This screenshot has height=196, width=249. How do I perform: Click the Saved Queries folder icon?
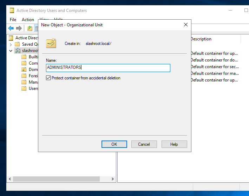(18, 44)
